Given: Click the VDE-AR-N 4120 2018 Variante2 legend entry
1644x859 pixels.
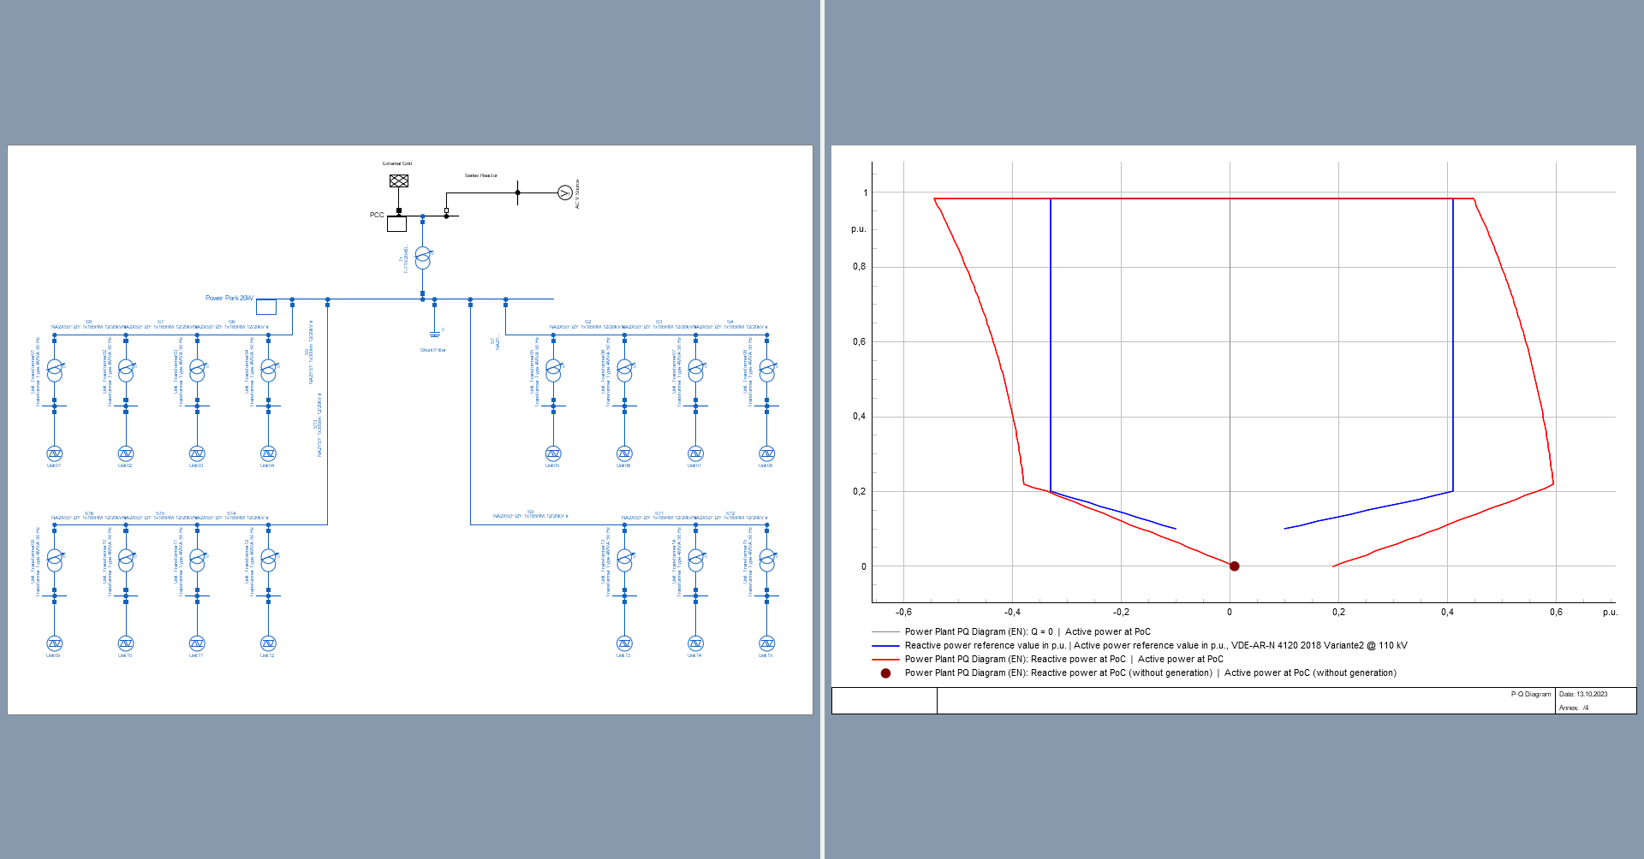Looking at the screenshot, I should click(1156, 646).
